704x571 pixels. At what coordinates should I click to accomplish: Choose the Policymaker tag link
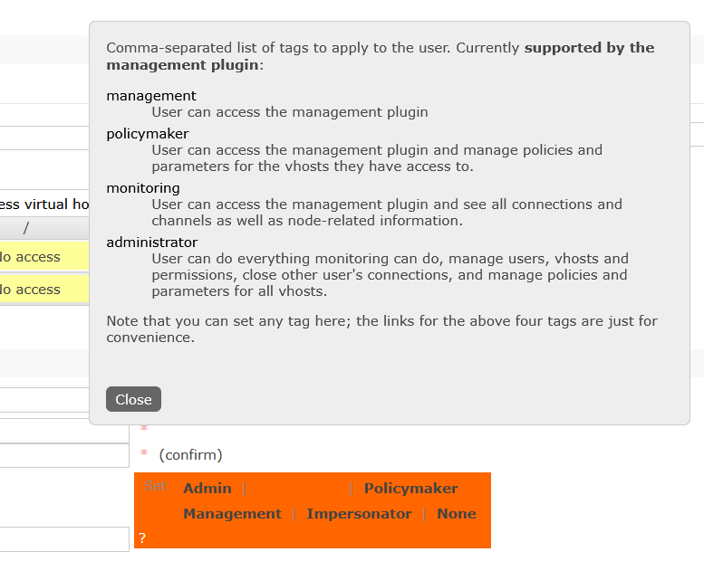pos(410,489)
